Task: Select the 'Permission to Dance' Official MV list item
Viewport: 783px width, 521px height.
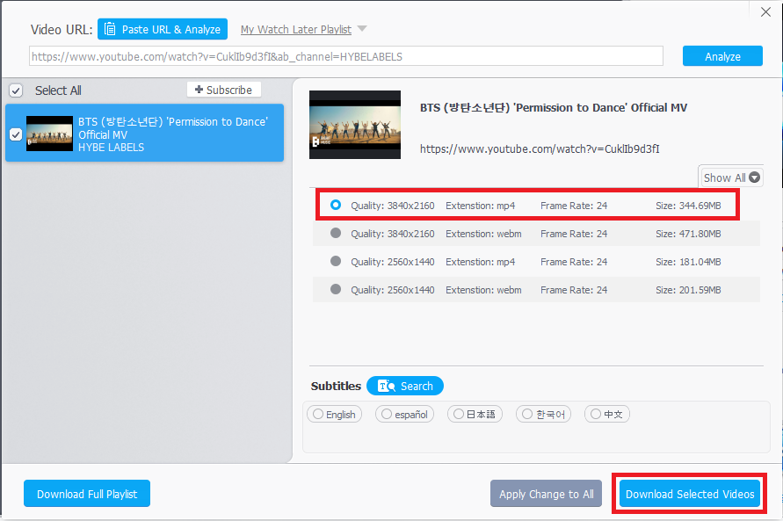Action: [144, 133]
